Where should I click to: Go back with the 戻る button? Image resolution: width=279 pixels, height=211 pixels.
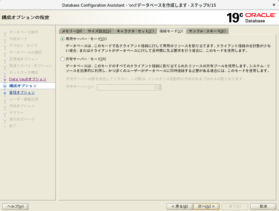coord(180,206)
